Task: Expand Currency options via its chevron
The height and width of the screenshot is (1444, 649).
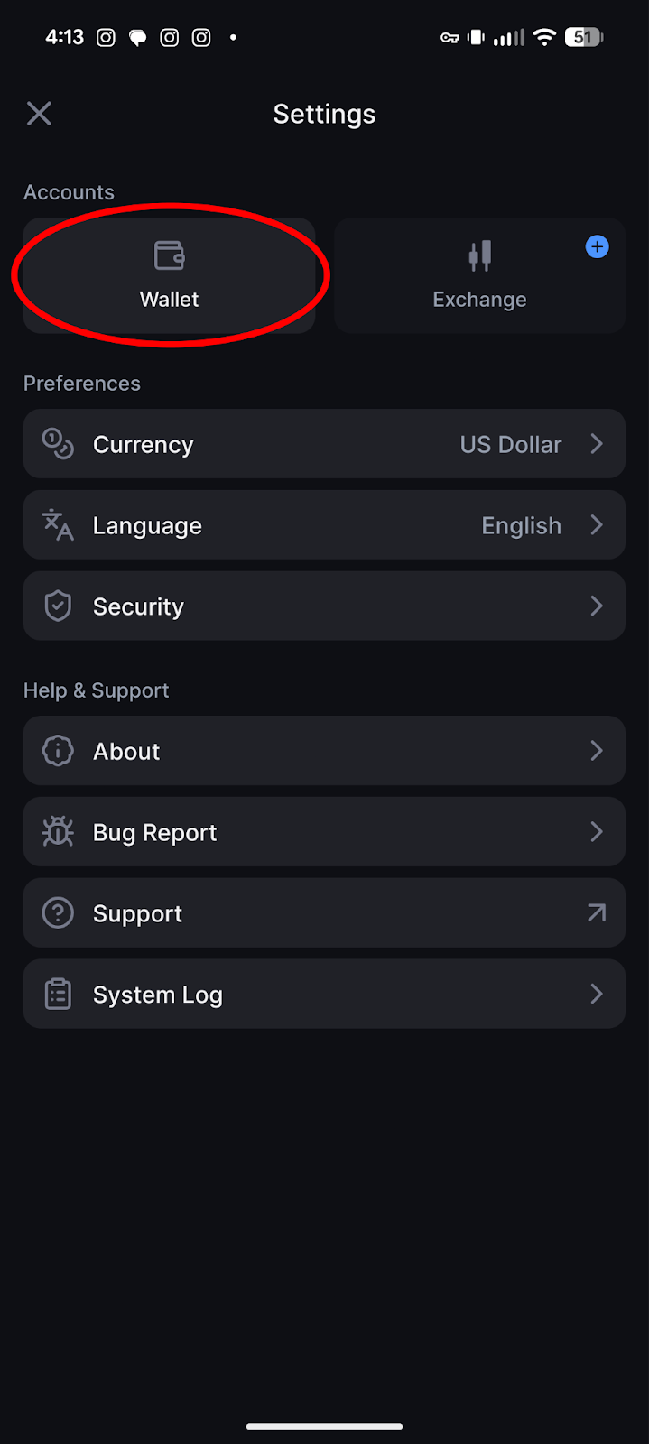Action: click(x=597, y=444)
